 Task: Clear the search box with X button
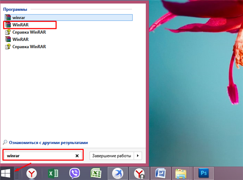tap(77, 156)
